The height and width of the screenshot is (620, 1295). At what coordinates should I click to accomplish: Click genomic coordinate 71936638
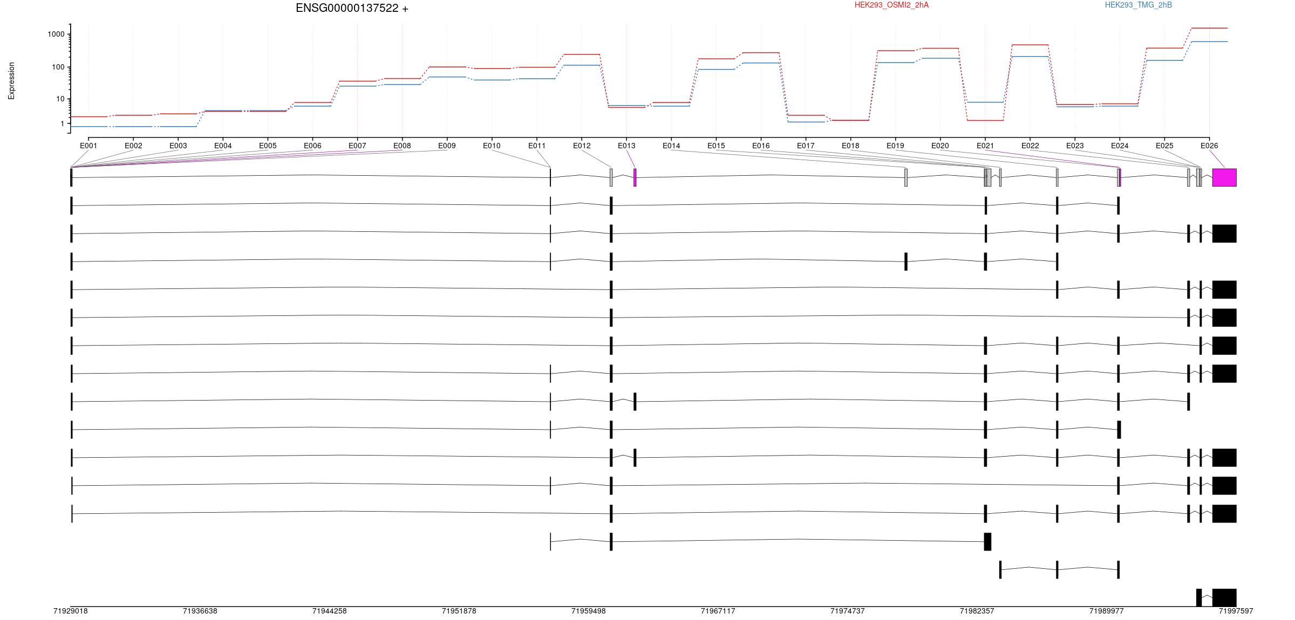[x=200, y=611]
